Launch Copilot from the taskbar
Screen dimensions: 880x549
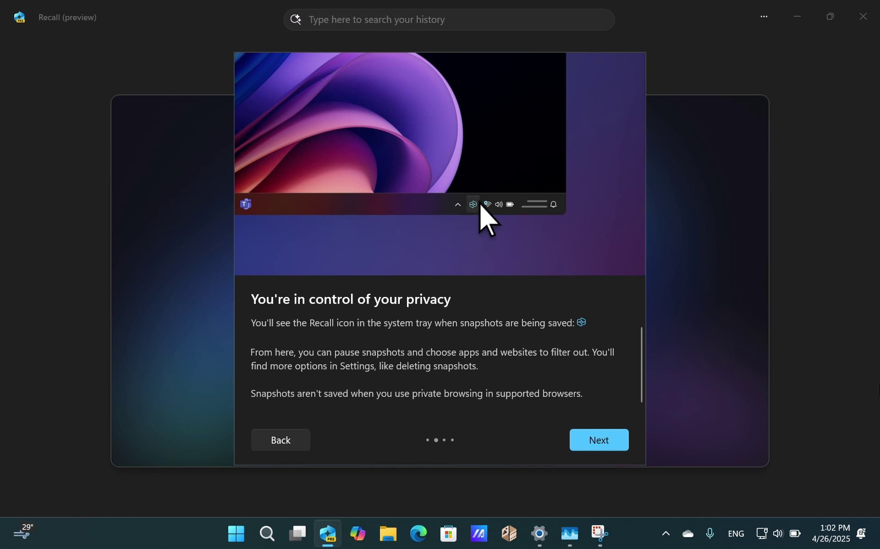click(x=358, y=533)
